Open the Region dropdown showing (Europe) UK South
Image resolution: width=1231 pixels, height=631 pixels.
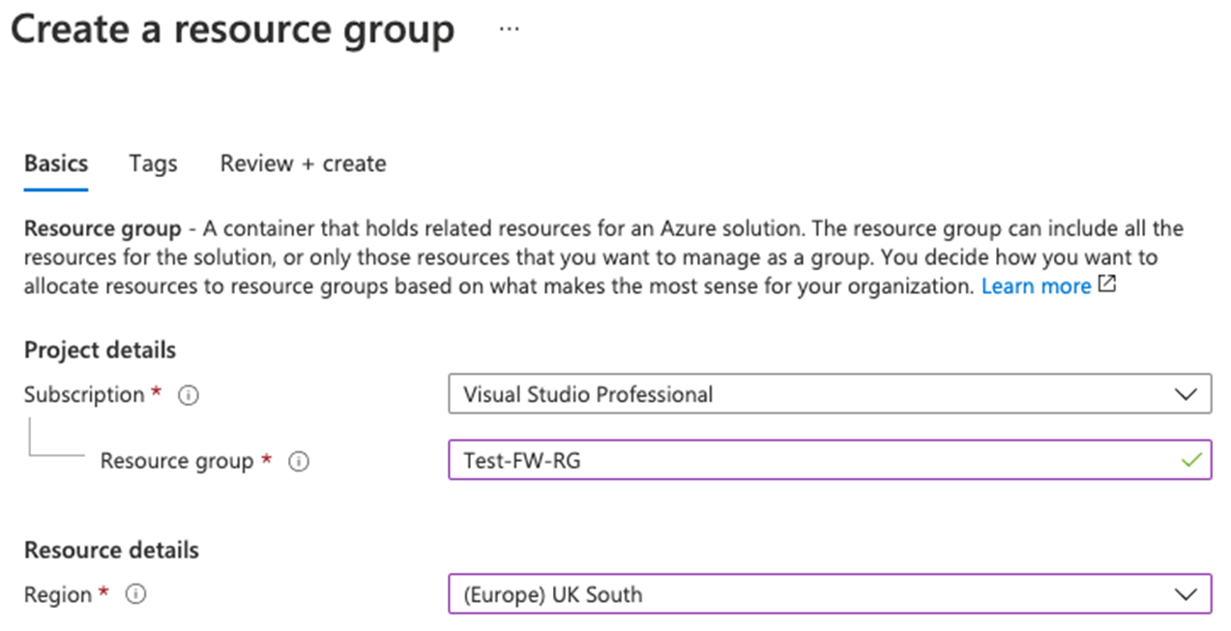[x=830, y=594]
